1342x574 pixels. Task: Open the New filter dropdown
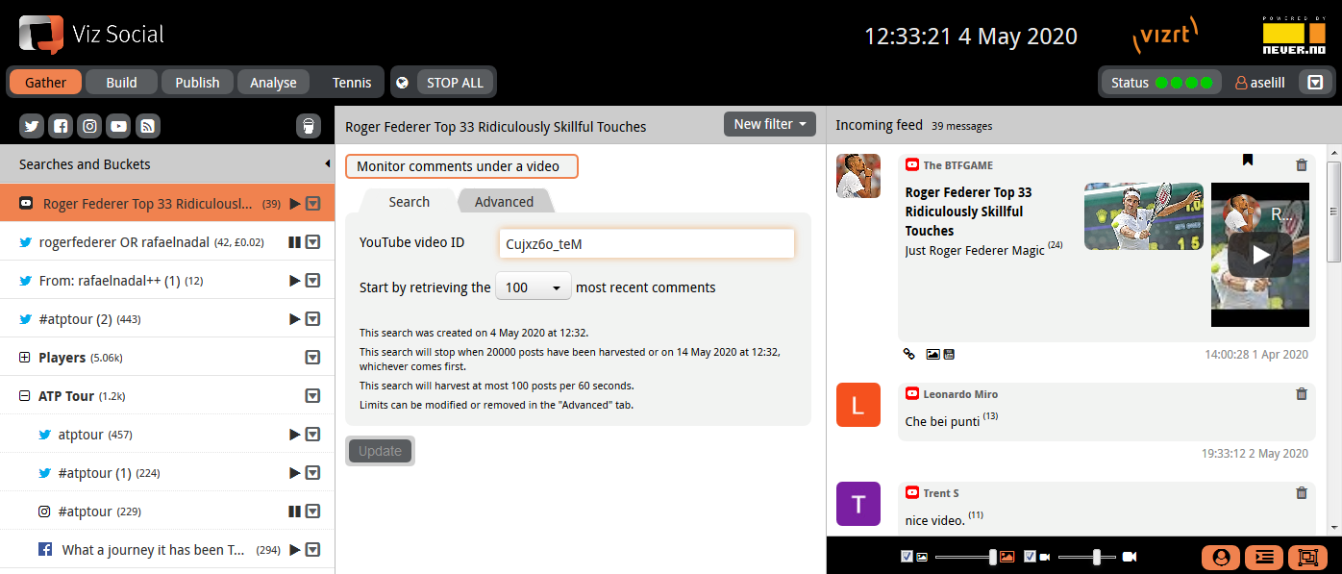coord(770,124)
